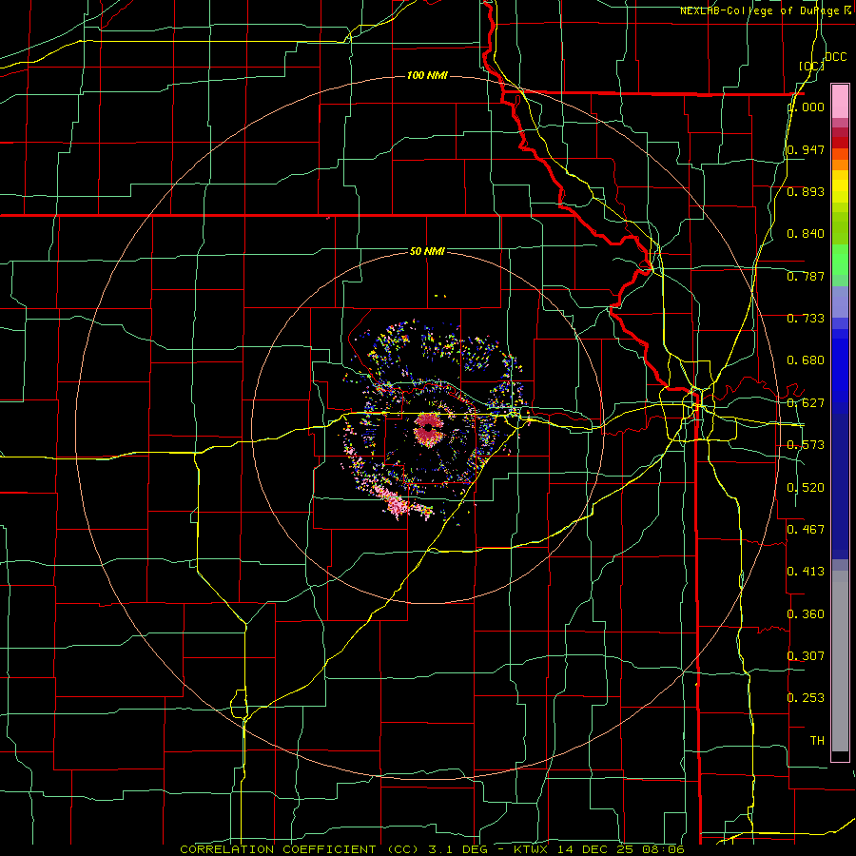Select the dark navy segment of color bar
This screenshot has height=856, width=856.
click(840, 486)
